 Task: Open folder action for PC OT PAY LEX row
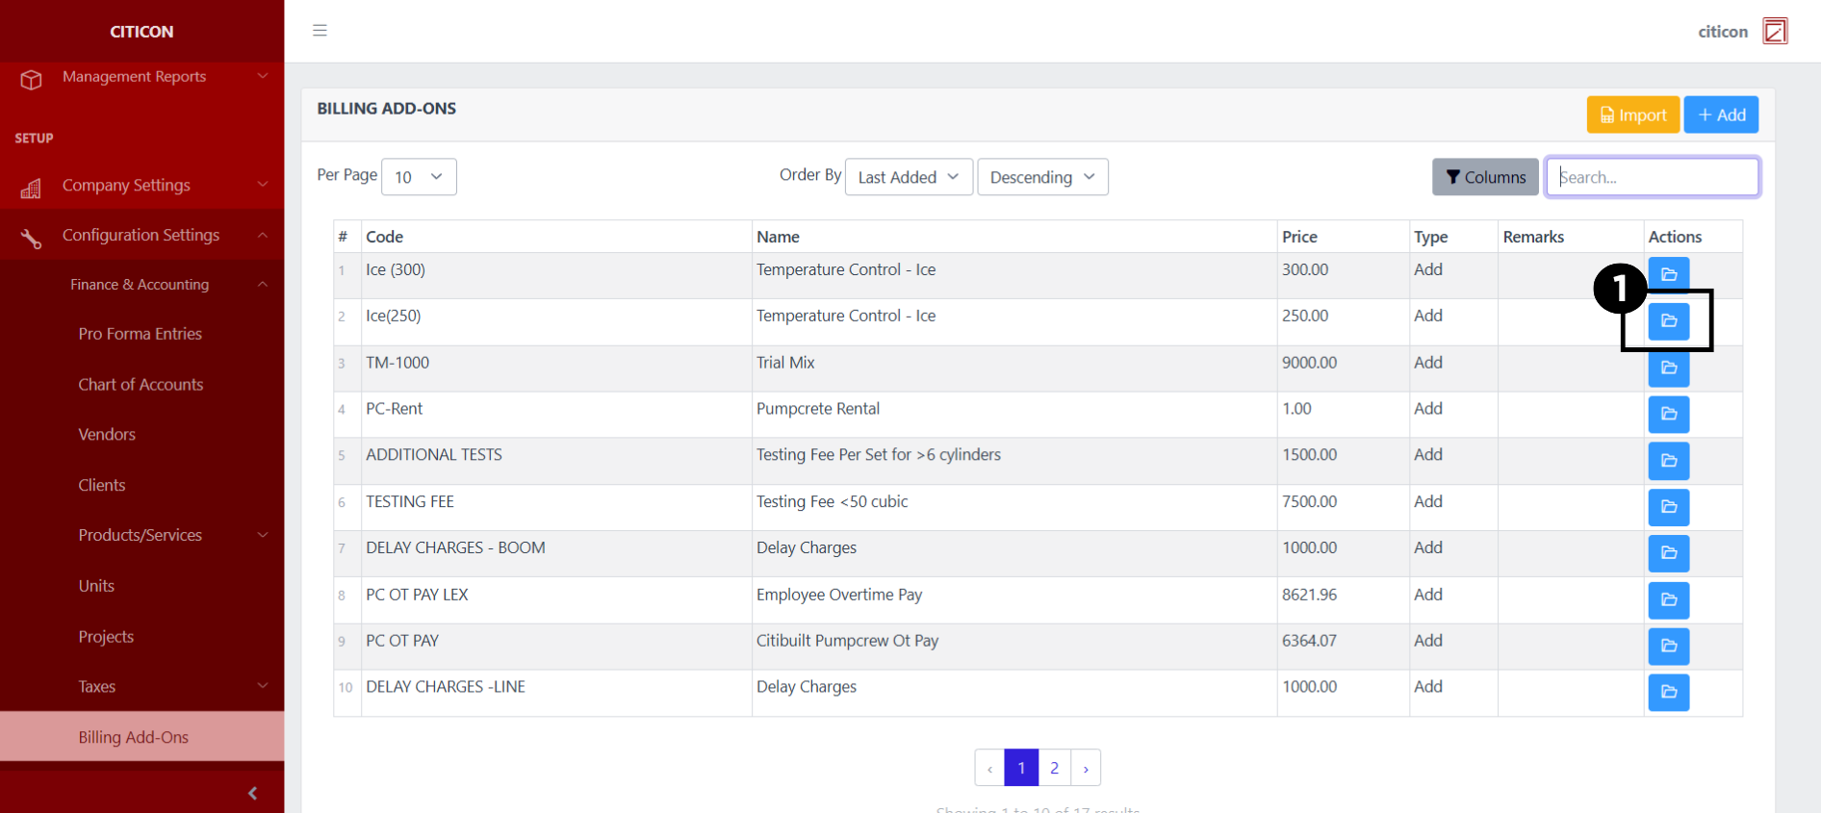pyautogui.click(x=1669, y=600)
